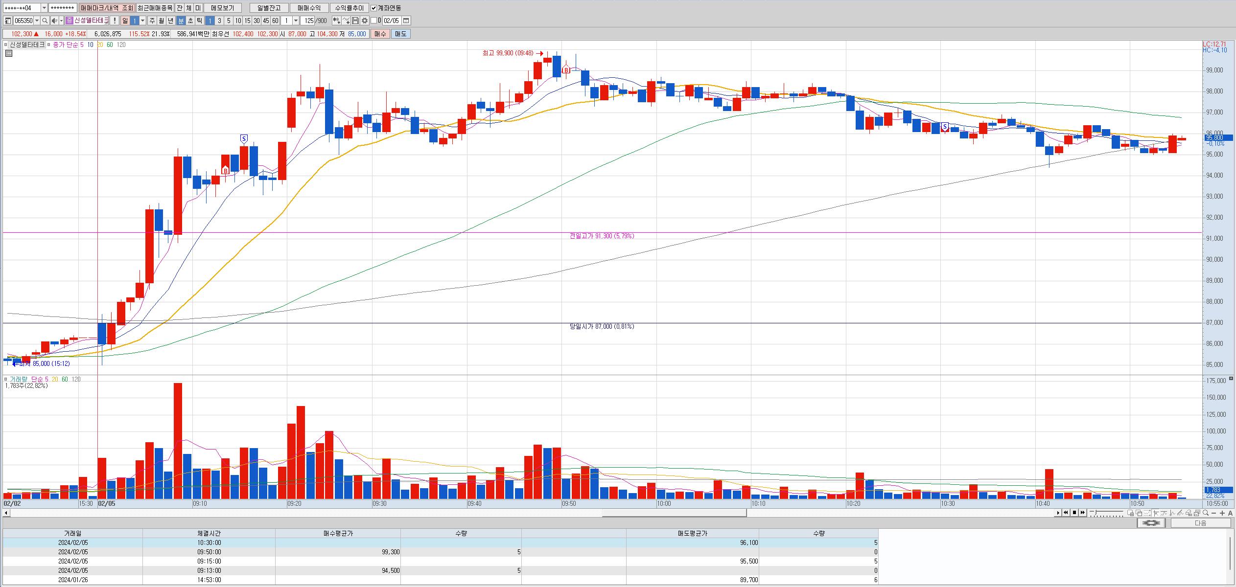Screen dimensions: 1236x587
Task: Click the 다음 next button
Action: pyautogui.click(x=1200, y=523)
